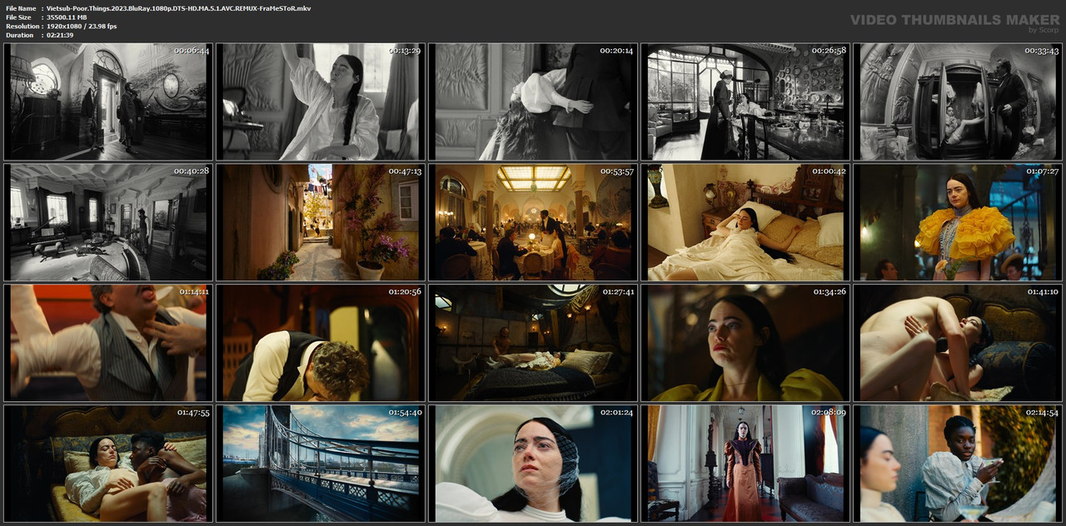Click the Duration label
The height and width of the screenshot is (526, 1066).
click(x=18, y=35)
